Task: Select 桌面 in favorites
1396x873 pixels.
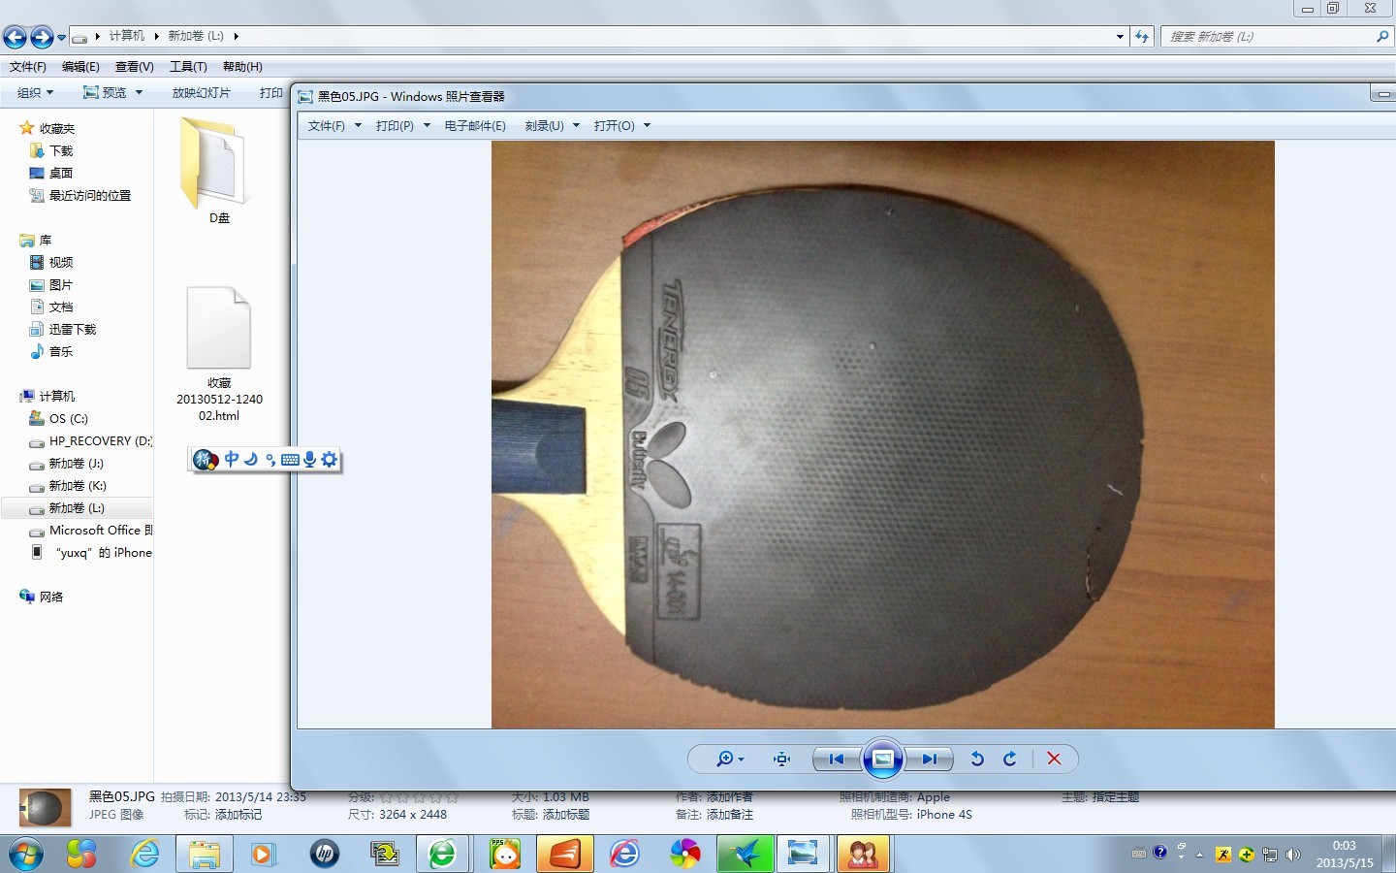Action: click(x=61, y=173)
